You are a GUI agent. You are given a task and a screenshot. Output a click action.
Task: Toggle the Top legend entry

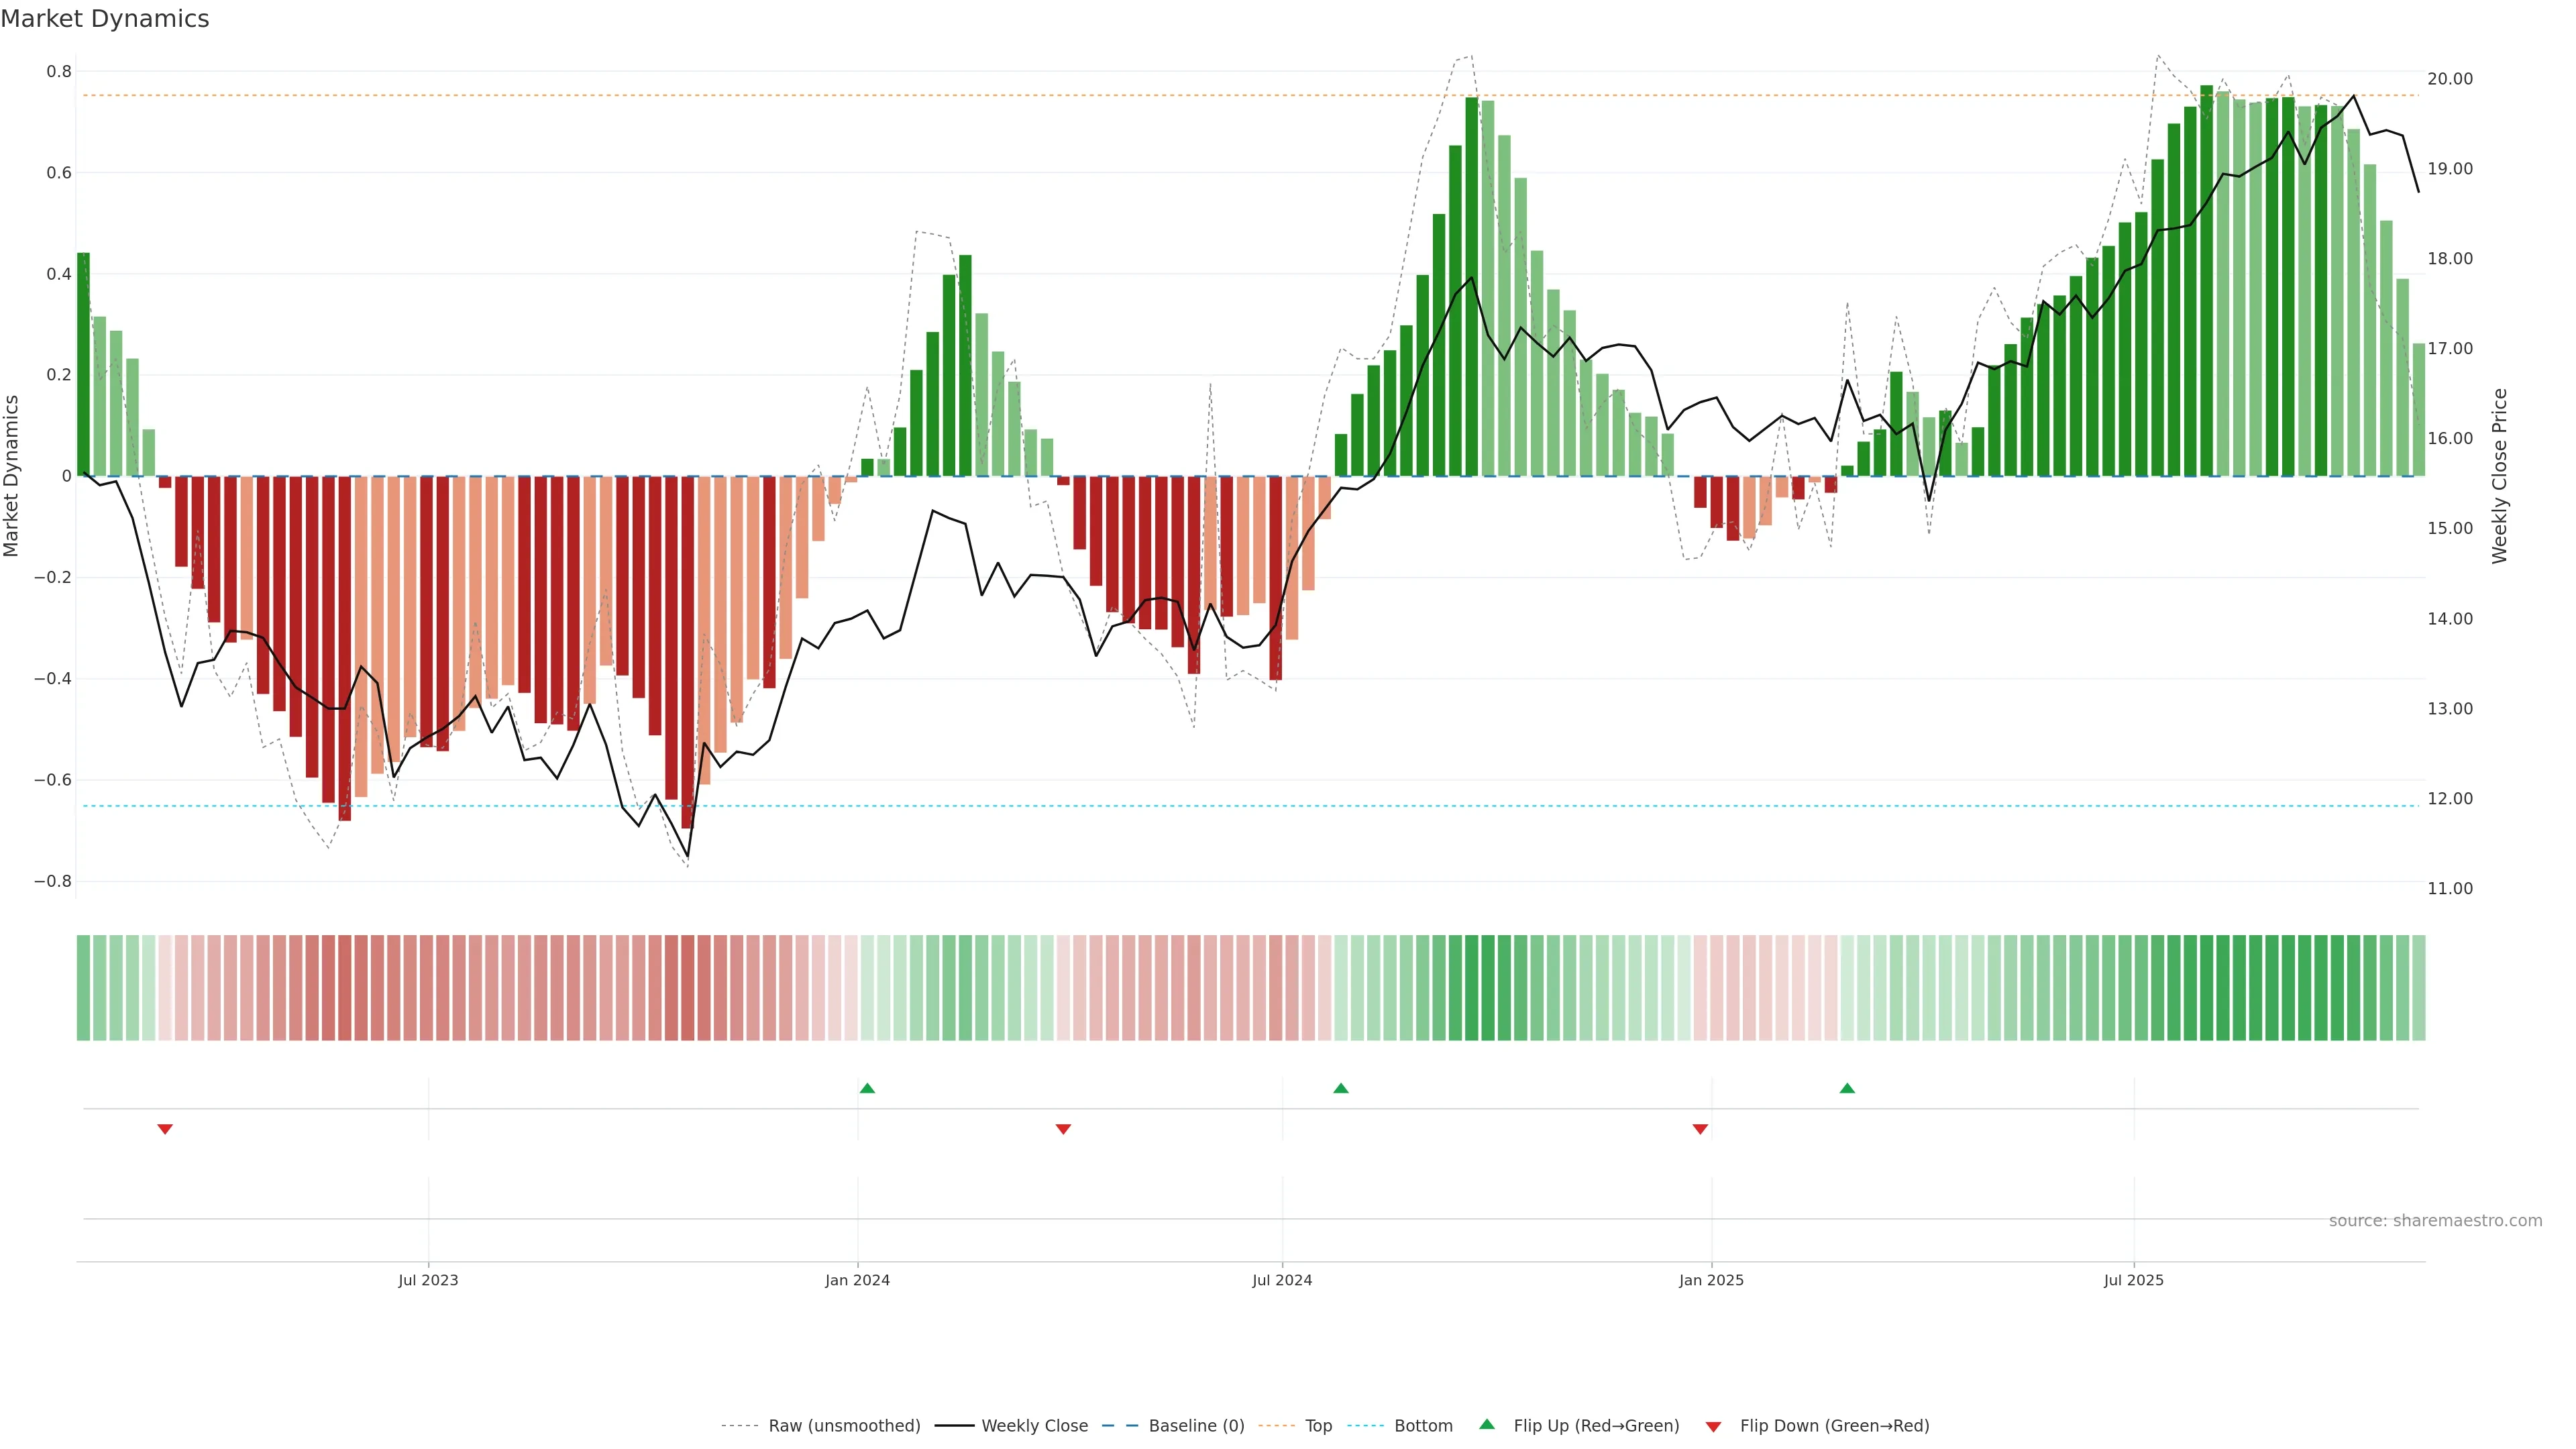(x=1318, y=1426)
